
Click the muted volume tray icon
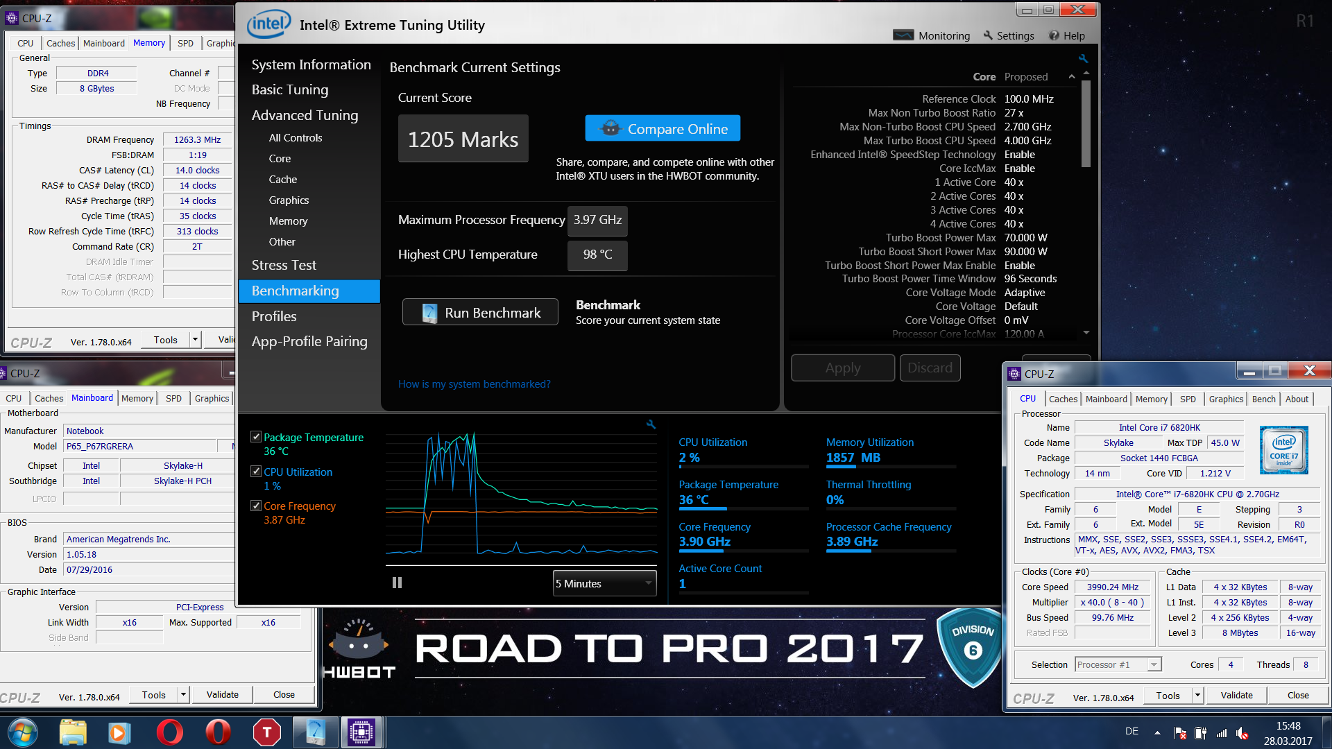coord(1243,733)
